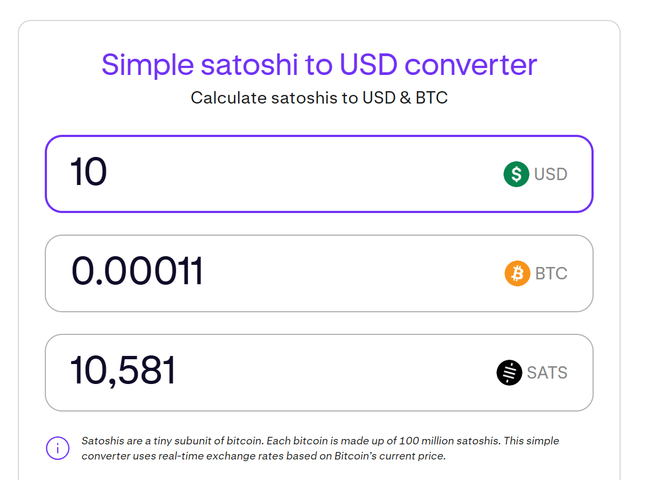Click the Simple satoshi to USD converter heading
The image size is (653, 480).
click(x=319, y=64)
